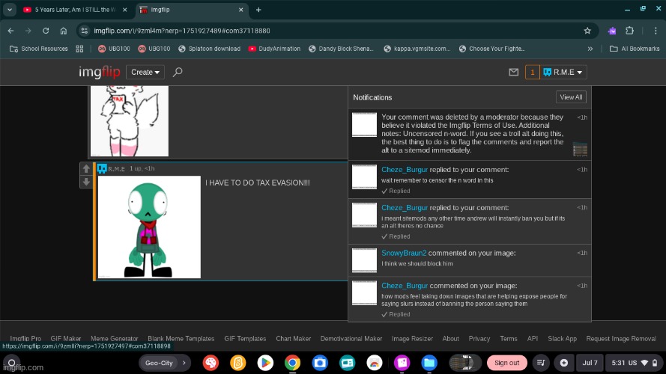The width and height of the screenshot is (666, 374).
Task: Click the orange notification count badge
Action: [532, 72]
